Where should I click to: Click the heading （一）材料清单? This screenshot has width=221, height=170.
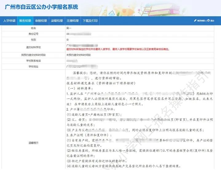tap(80, 89)
